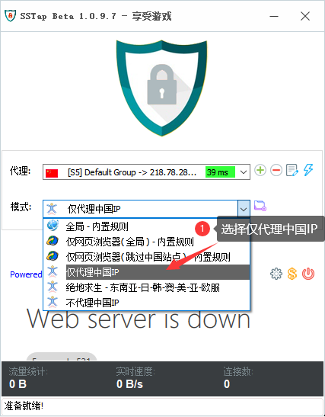Select highlighted 仅代理中国IP list option
325x417 pixels.
point(146,272)
